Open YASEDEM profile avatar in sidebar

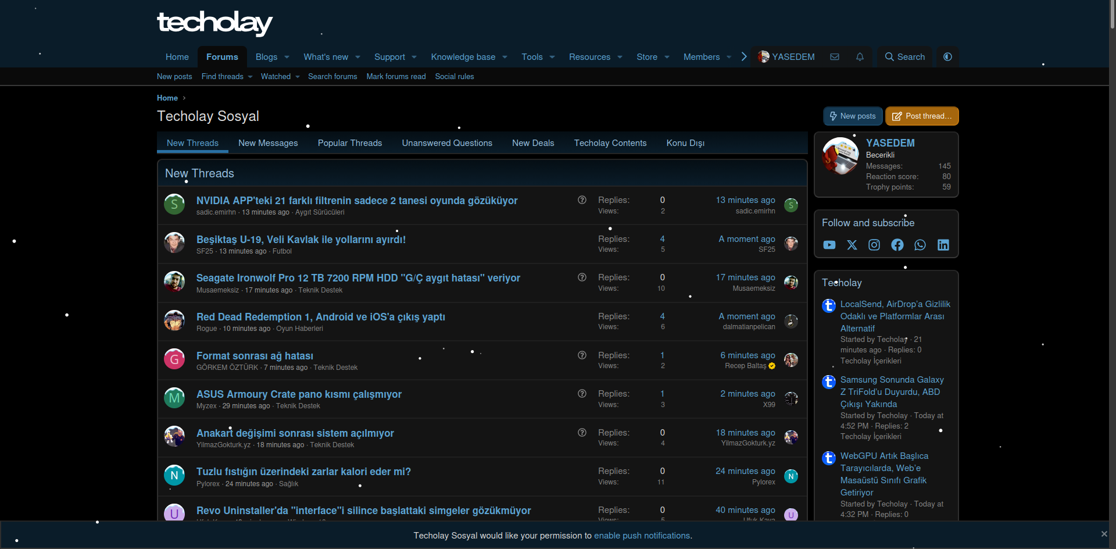click(x=840, y=156)
